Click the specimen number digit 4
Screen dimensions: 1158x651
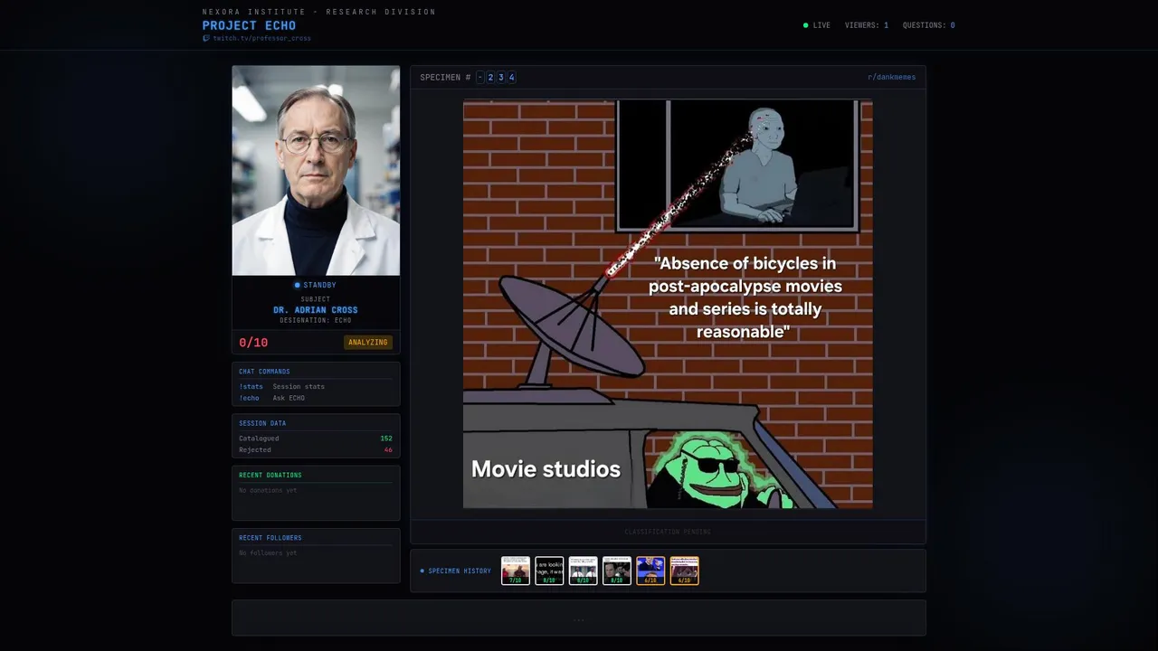[x=511, y=78]
